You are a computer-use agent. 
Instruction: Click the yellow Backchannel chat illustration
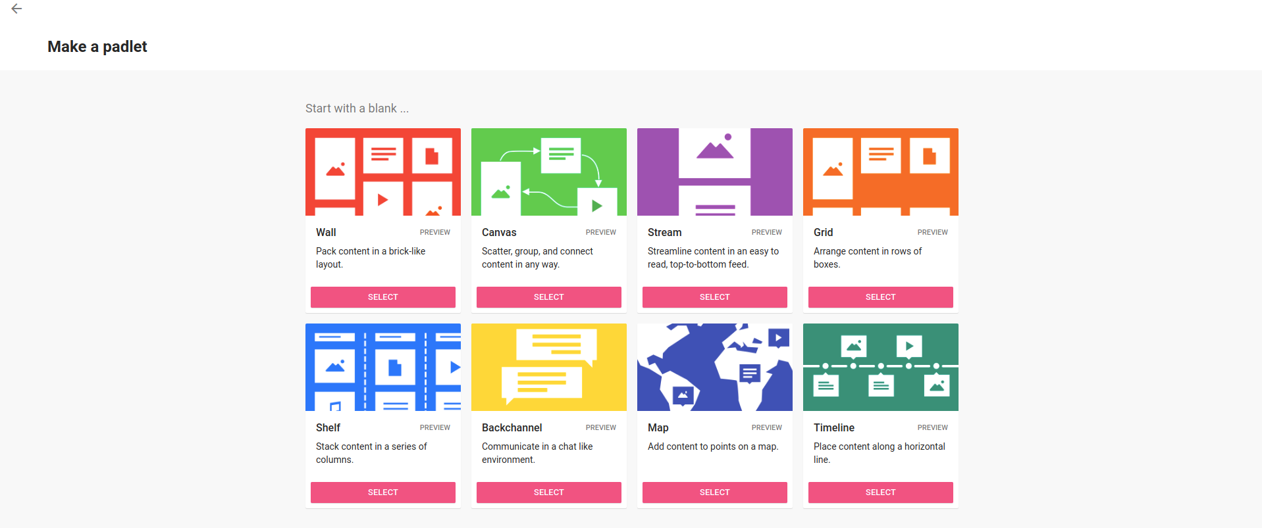[548, 367]
